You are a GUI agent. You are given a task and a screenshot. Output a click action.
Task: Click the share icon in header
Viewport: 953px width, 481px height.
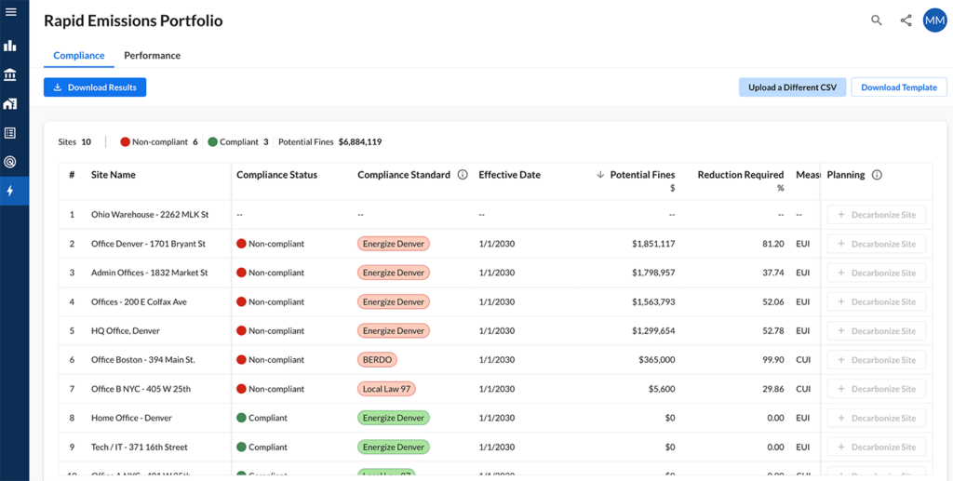coord(906,20)
